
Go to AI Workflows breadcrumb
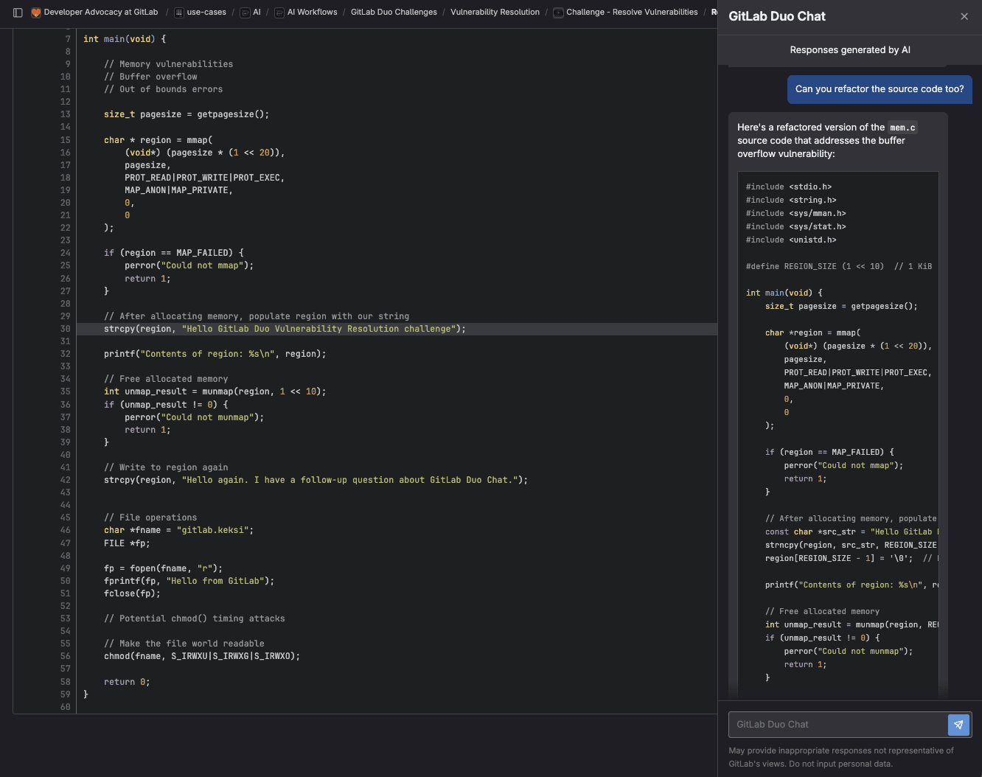[313, 13]
